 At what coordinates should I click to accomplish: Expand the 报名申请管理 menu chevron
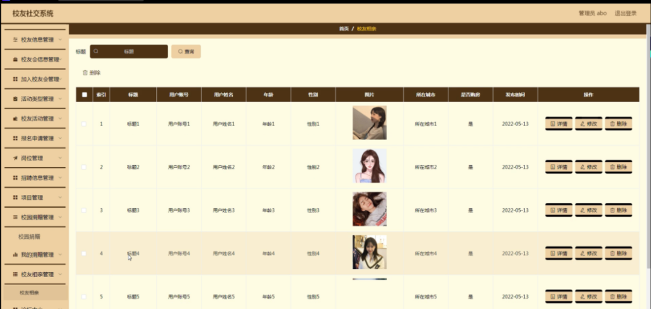pyautogui.click(x=61, y=138)
